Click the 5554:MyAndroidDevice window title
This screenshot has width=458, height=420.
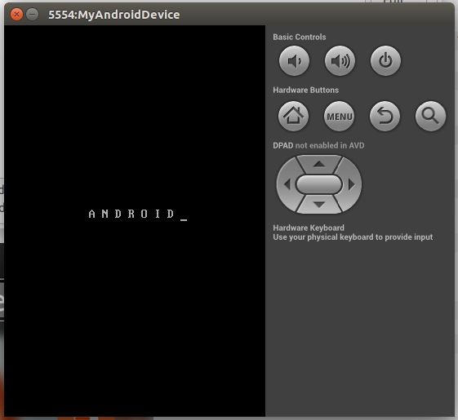pos(114,15)
